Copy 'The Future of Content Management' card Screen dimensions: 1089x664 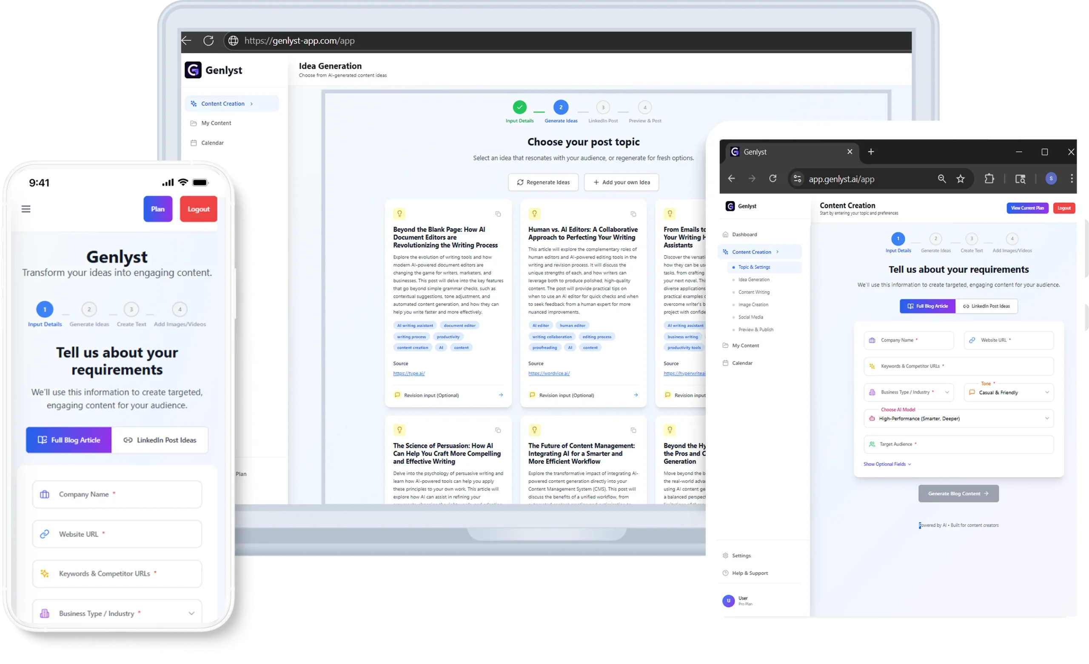633,430
